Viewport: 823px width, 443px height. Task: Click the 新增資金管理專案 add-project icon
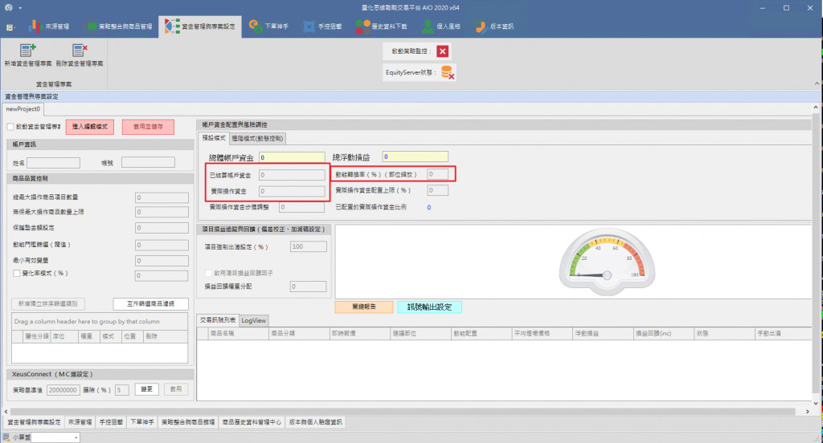29,51
